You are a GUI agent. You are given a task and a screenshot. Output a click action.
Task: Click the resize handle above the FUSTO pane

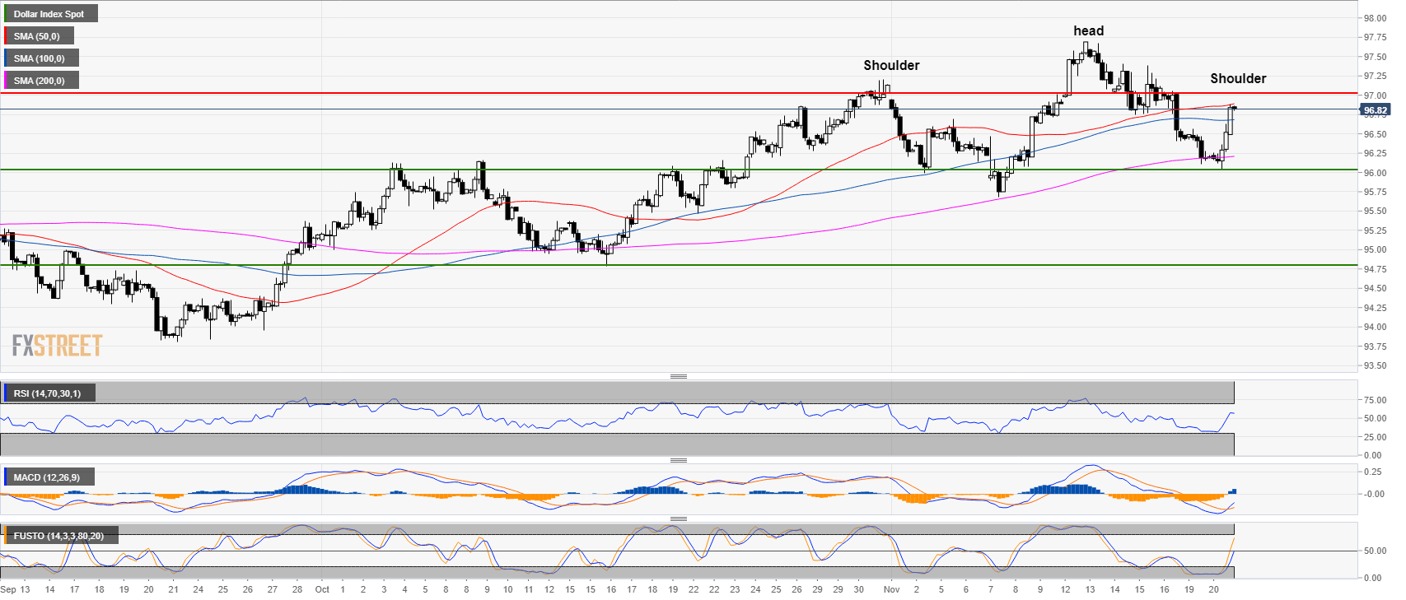coord(678,519)
